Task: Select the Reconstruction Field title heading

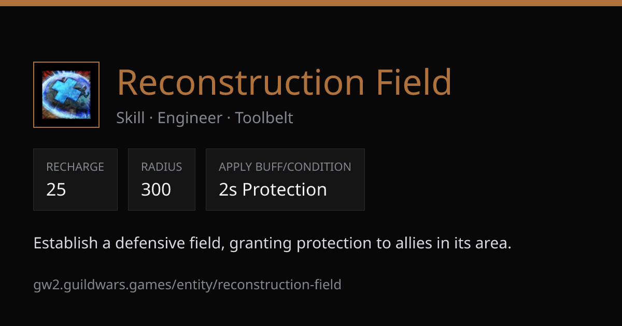Action: pos(284,82)
